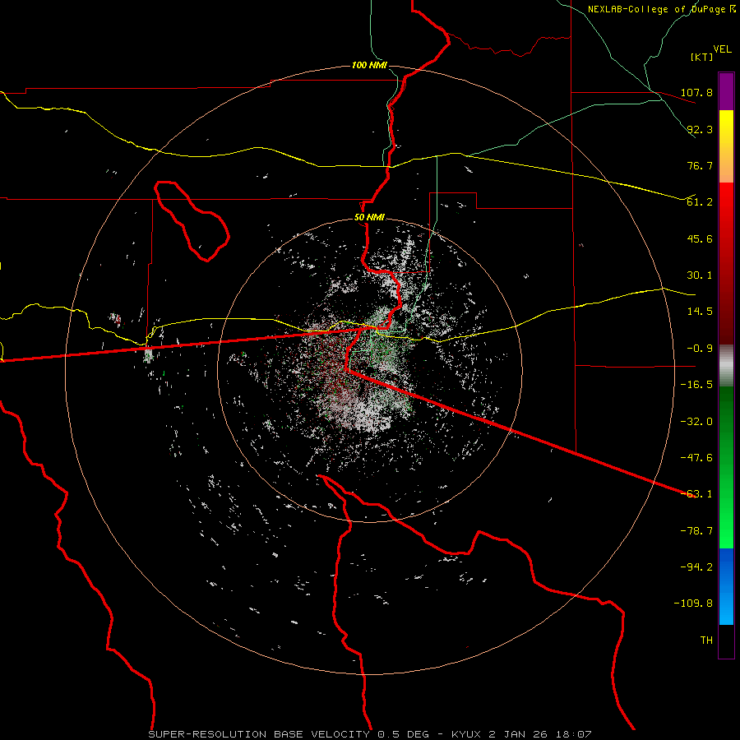Click the Super-Resolution Base Velocity caption text
740x740 pixels.
click(369, 734)
